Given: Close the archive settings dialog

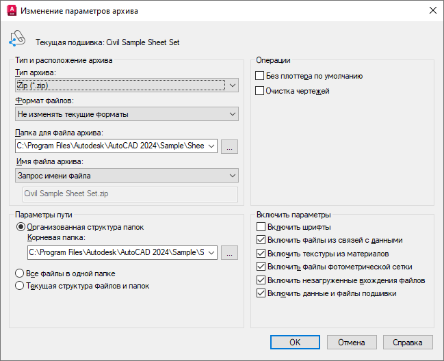Looking at the screenshot, I should [432, 10].
